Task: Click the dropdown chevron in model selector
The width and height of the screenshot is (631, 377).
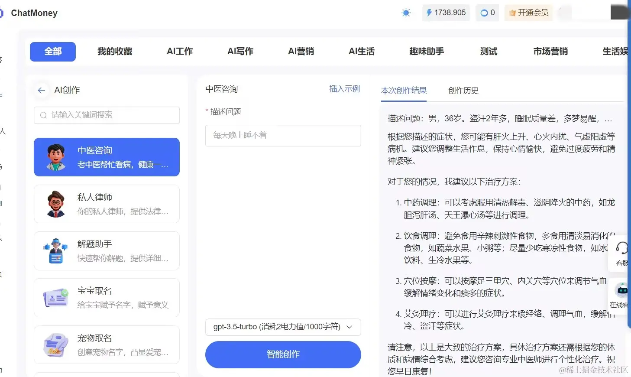Action: (349, 327)
